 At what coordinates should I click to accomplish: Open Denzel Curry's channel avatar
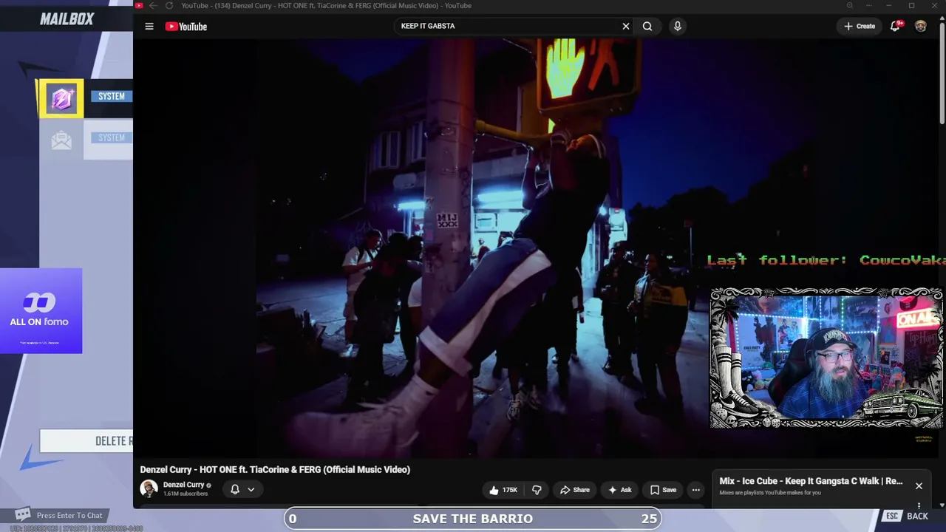149,488
